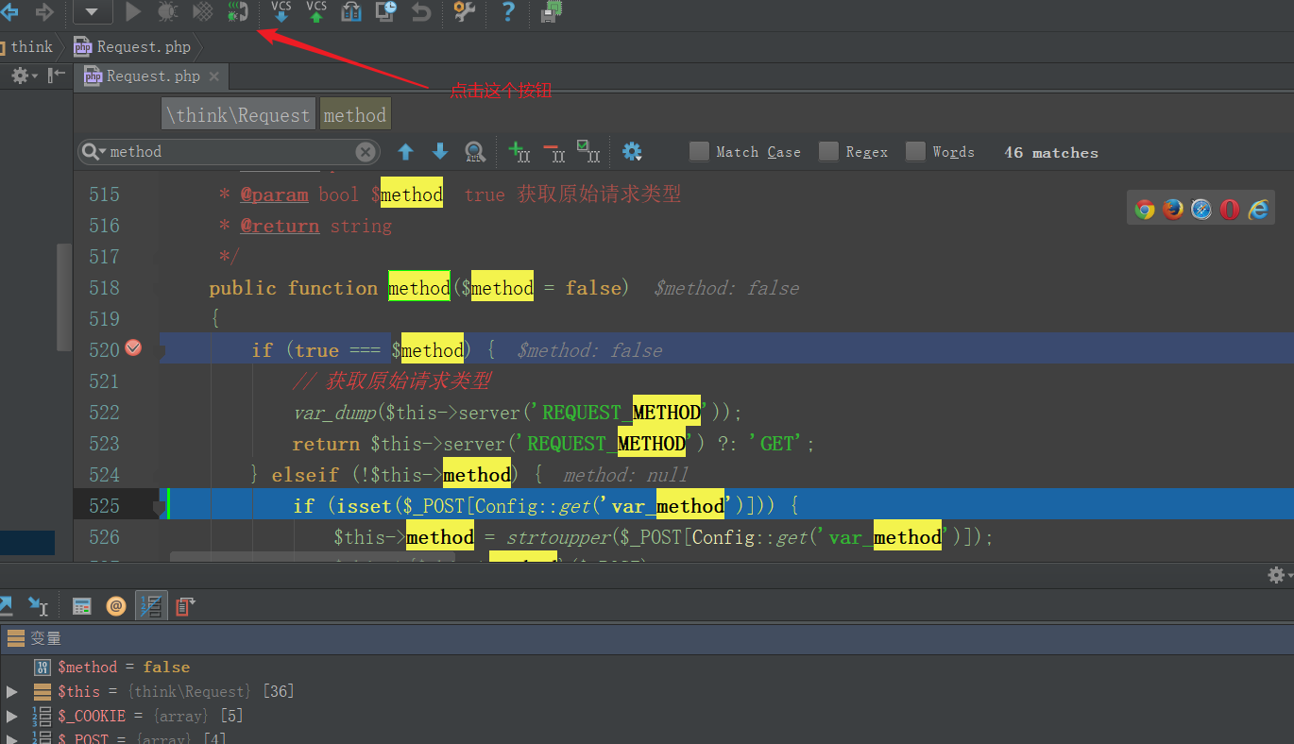Viewport: 1294px width, 744px height.
Task: Click the think breadcrumb item
Action: pyautogui.click(x=31, y=45)
